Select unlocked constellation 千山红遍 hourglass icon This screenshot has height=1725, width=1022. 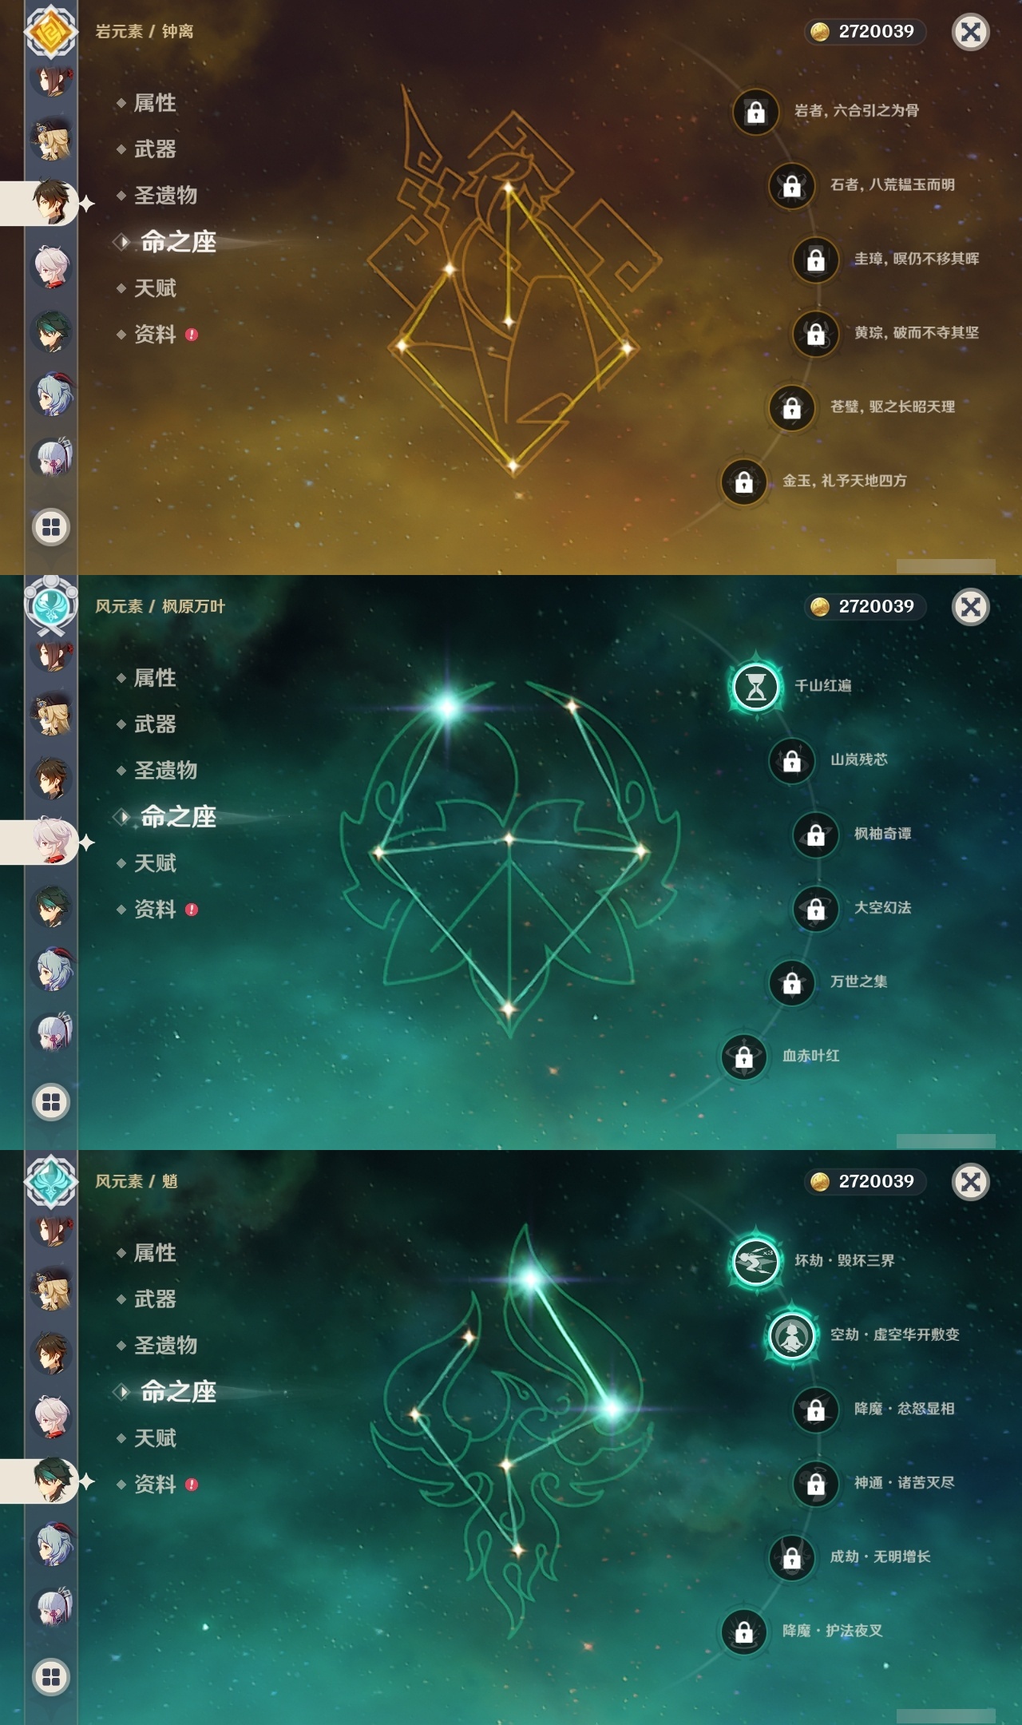coord(755,687)
